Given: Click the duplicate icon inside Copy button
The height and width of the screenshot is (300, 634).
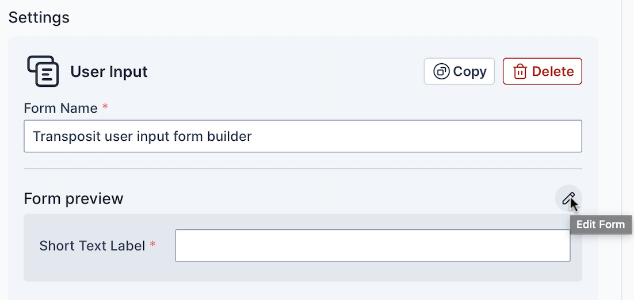Looking at the screenshot, I should (x=441, y=72).
